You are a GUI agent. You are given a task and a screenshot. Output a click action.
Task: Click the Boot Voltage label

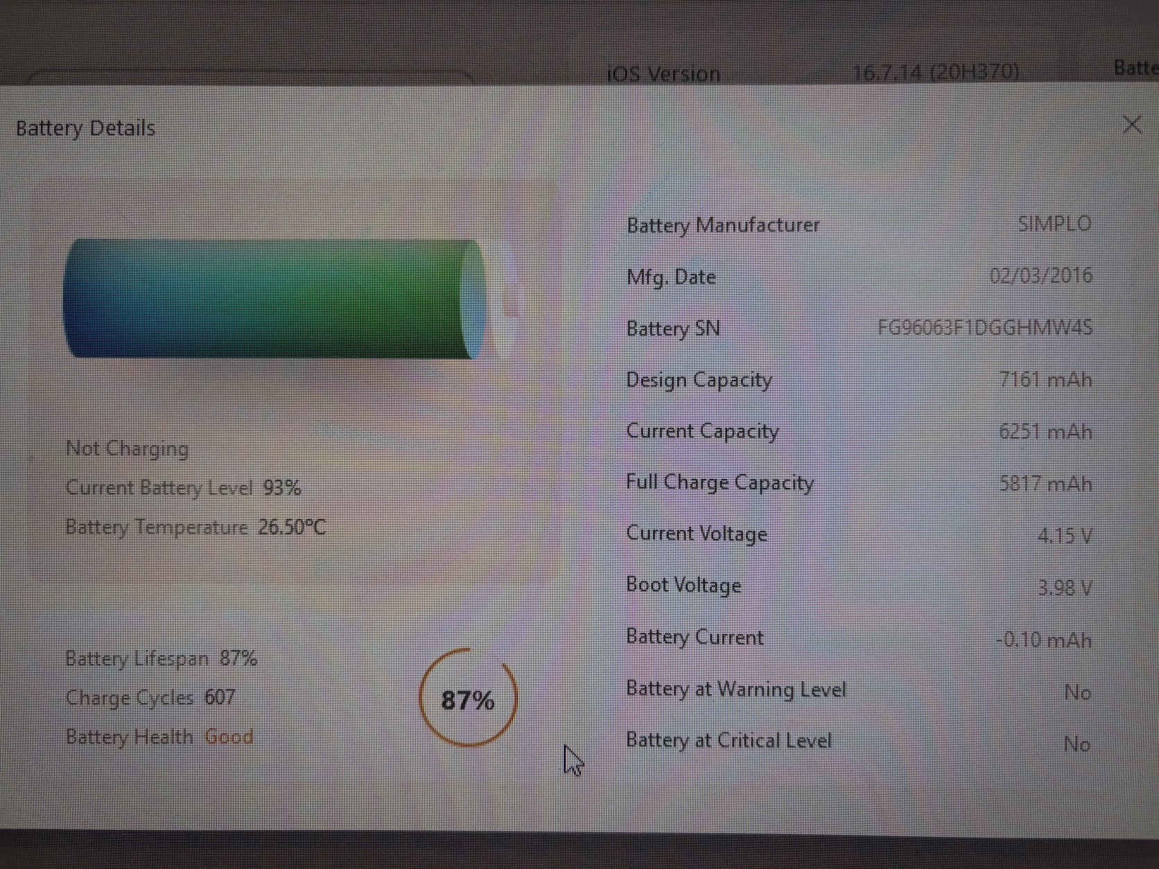(x=683, y=585)
